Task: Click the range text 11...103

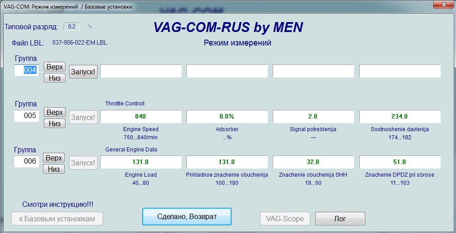Action: click(x=400, y=183)
